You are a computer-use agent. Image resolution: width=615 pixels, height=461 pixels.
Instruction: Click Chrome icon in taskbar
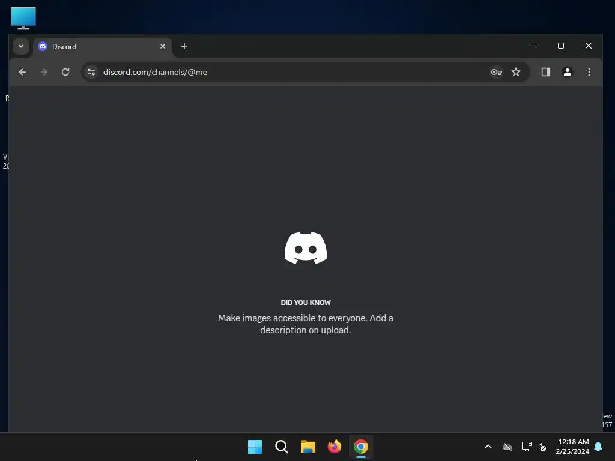tap(361, 447)
